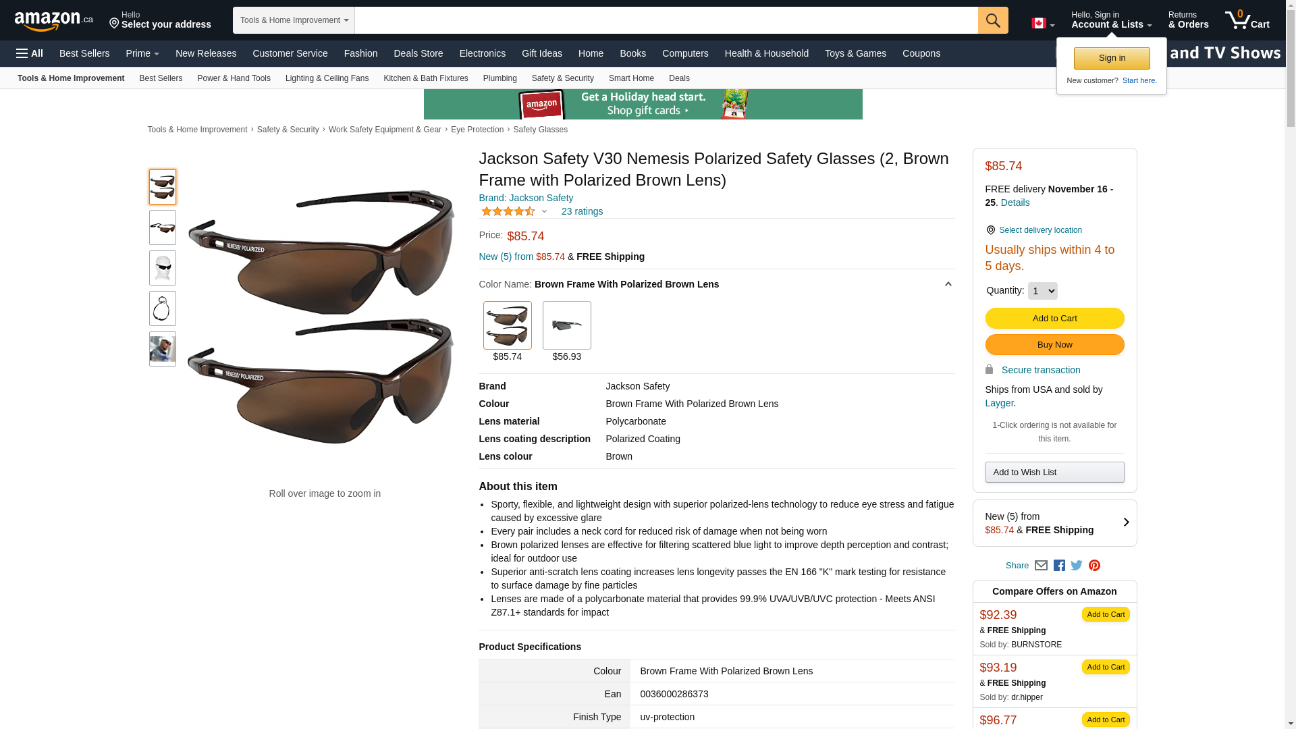
Task: Open the Canada flag country selector
Action: click(x=1043, y=24)
